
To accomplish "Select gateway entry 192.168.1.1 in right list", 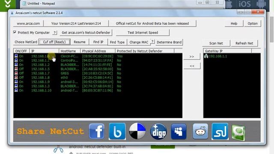I will (x=218, y=56).
